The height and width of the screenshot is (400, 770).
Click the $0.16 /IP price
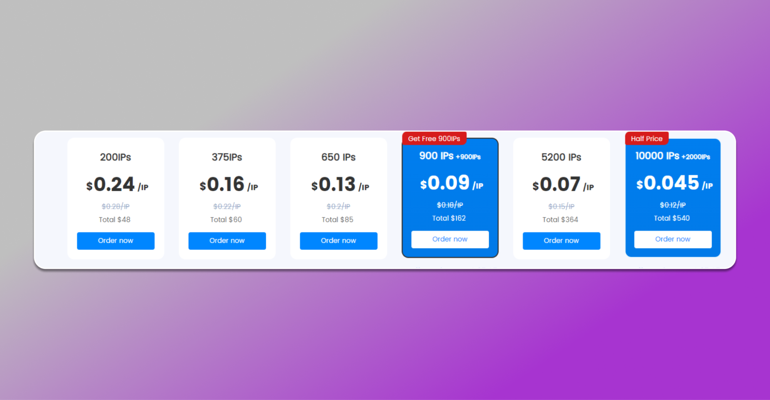[229, 184]
